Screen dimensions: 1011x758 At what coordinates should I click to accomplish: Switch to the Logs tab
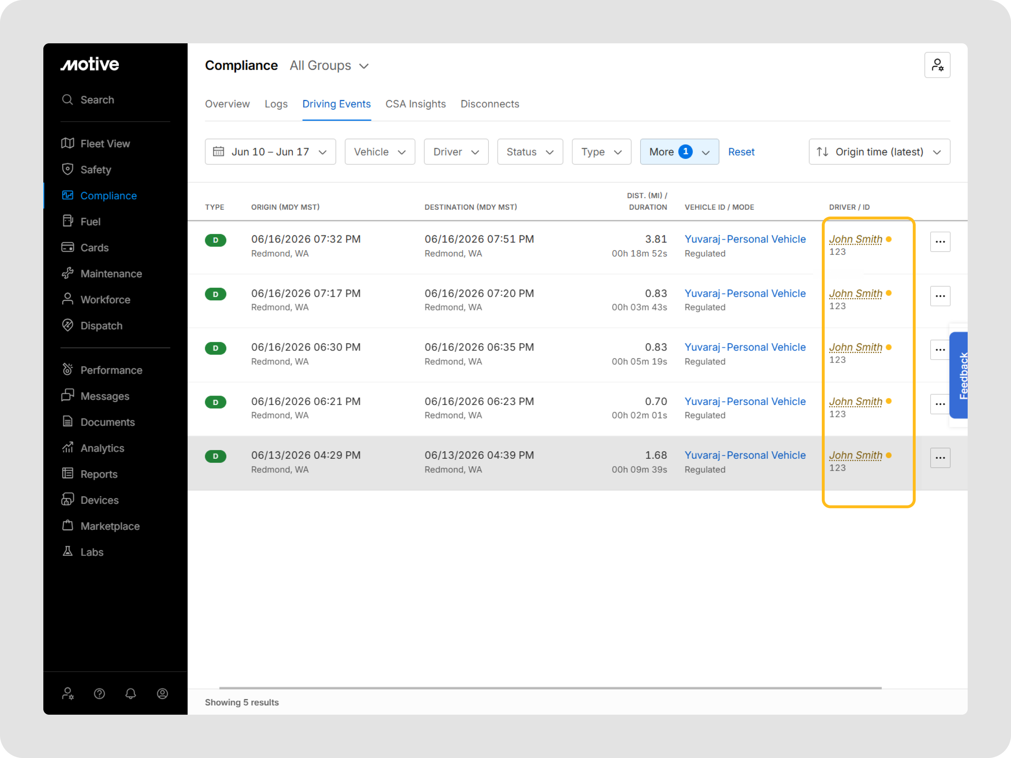pos(275,104)
